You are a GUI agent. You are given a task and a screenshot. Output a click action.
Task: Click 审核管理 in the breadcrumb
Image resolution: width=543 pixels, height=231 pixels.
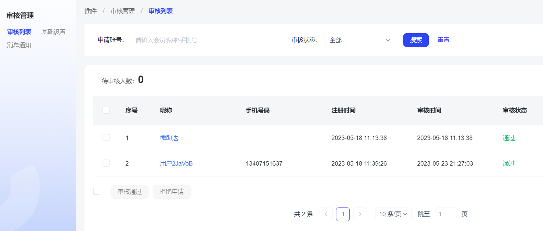[123, 11]
